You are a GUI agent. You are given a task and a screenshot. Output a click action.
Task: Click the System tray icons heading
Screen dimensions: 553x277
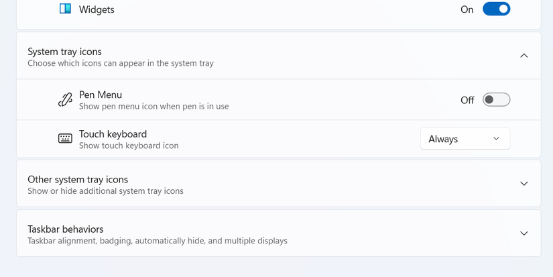[64, 51]
